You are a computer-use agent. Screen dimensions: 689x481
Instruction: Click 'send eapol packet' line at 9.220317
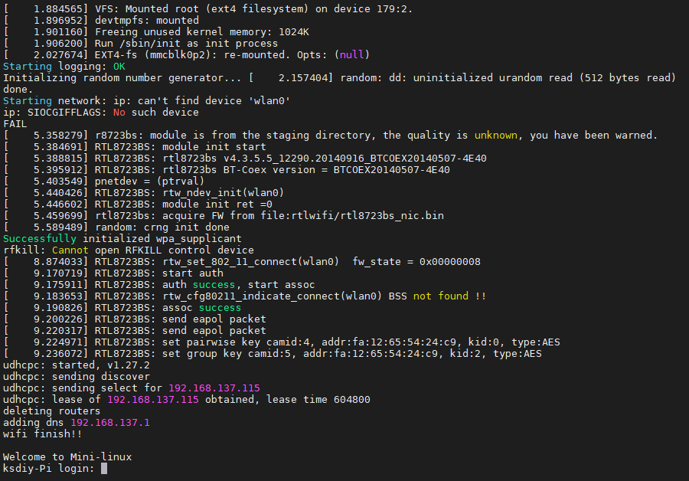pyautogui.click(x=135, y=331)
